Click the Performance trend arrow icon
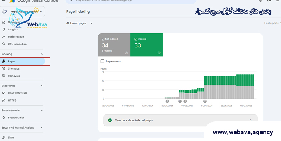This screenshot has width=281, height=141. pos(4,36)
